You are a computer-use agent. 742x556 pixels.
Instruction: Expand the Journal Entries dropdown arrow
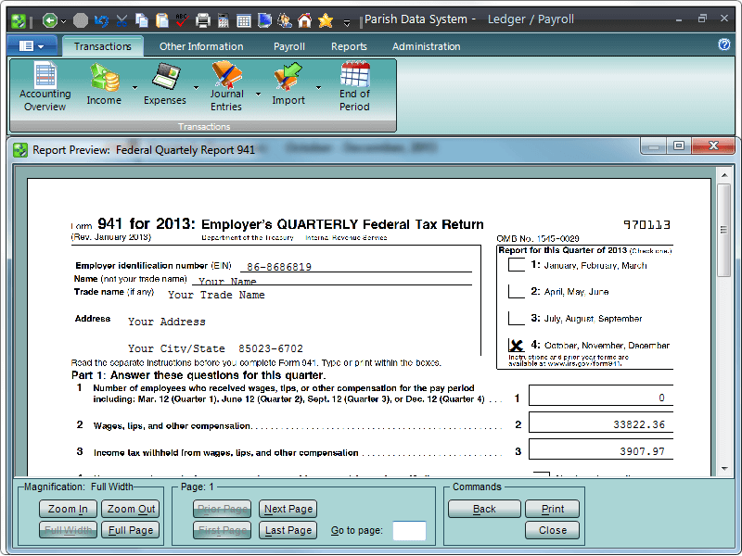coord(258,95)
